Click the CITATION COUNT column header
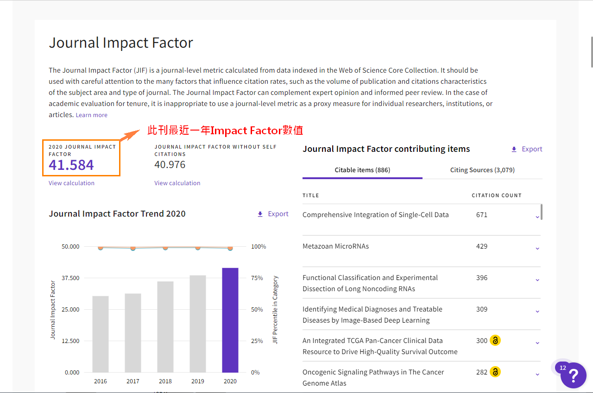Viewport: 593px width, 393px height. (x=497, y=195)
